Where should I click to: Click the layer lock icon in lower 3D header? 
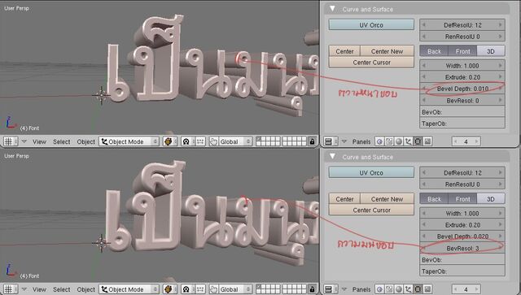(312, 289)
